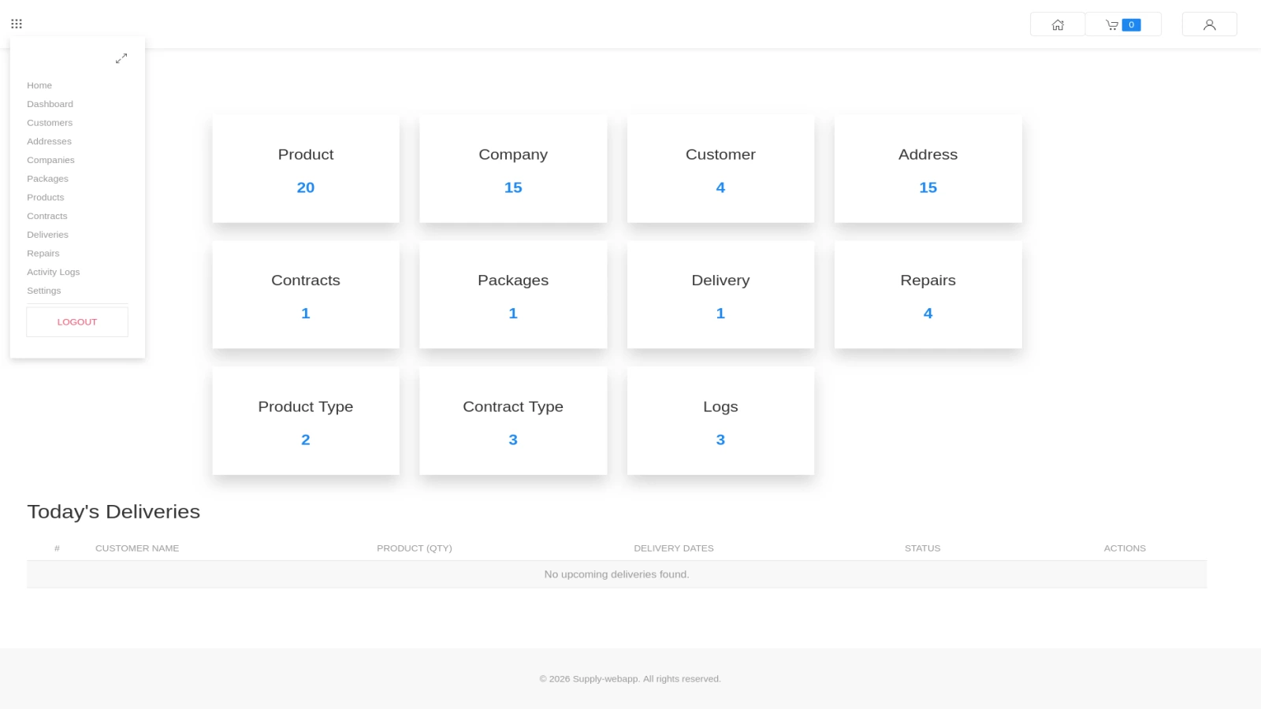1261x709 pixels.
Task: Open the Logs card heading
Action: pos(720,406)
